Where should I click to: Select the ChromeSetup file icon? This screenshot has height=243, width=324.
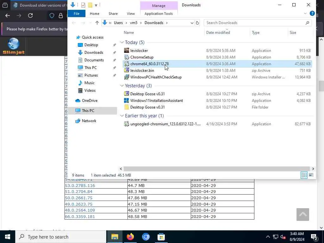point(127,57)
